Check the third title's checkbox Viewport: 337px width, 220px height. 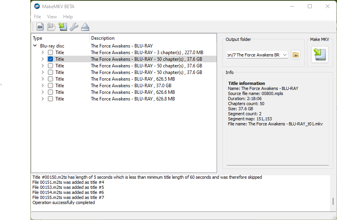(51, 66)
